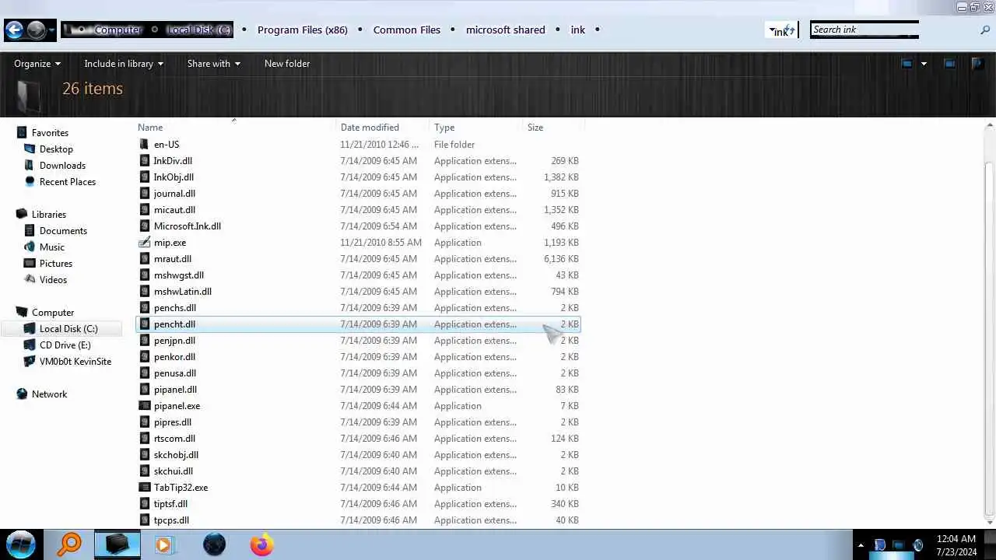Image resolution: width=996 pixels, height=560 pixels.
Task: Click the refresh arrows in address bar
Action: [791, 30]
